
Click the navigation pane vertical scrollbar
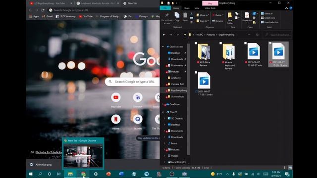tap(188, 99)
